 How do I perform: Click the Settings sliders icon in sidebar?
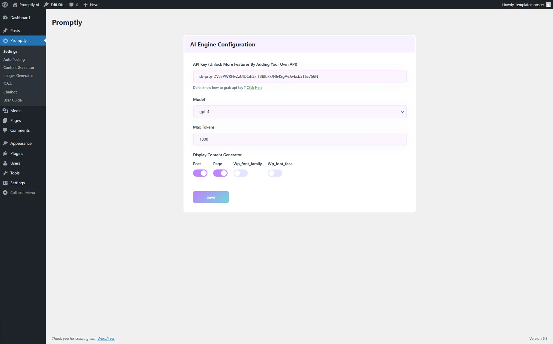coord(5,183)
